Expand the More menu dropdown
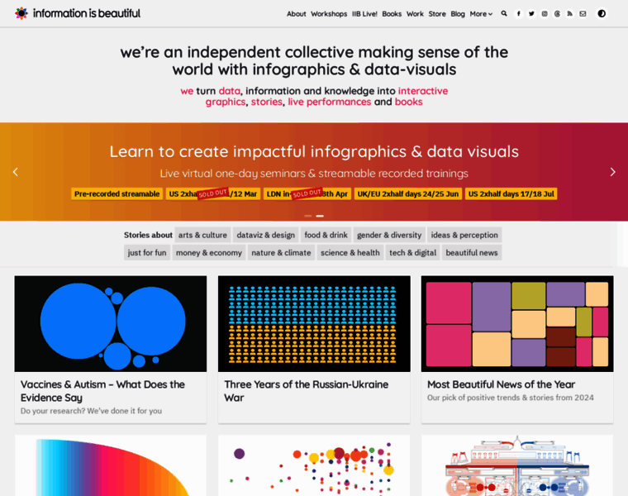628x496 pixels. tap(481, 14)
